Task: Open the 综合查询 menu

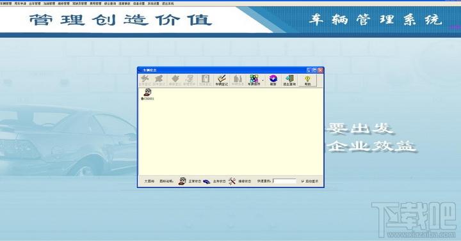Action: click(x=110, y=4)
